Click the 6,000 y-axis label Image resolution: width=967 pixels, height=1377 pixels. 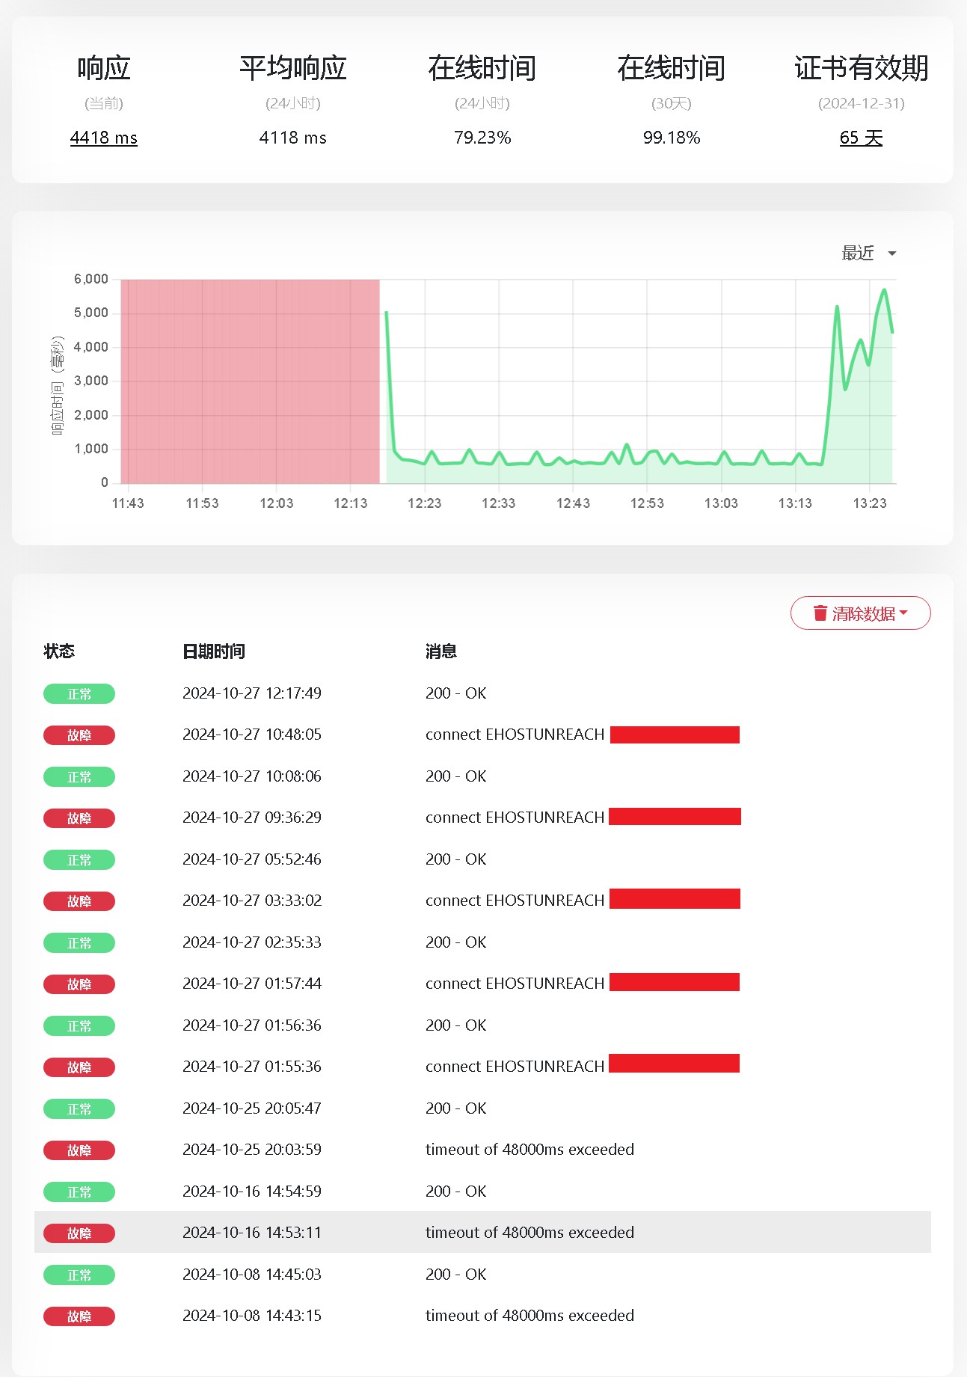[91, 279]
